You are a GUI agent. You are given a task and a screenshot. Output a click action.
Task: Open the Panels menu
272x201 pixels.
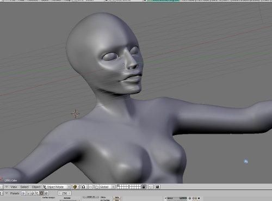click(15, 193)
